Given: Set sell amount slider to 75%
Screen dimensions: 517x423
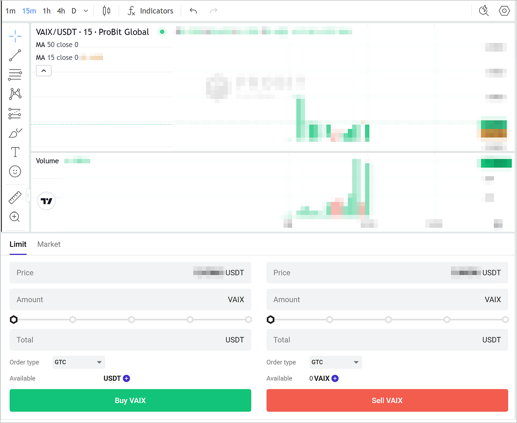Looking at the screenshot, I should (x=447, y=319).
